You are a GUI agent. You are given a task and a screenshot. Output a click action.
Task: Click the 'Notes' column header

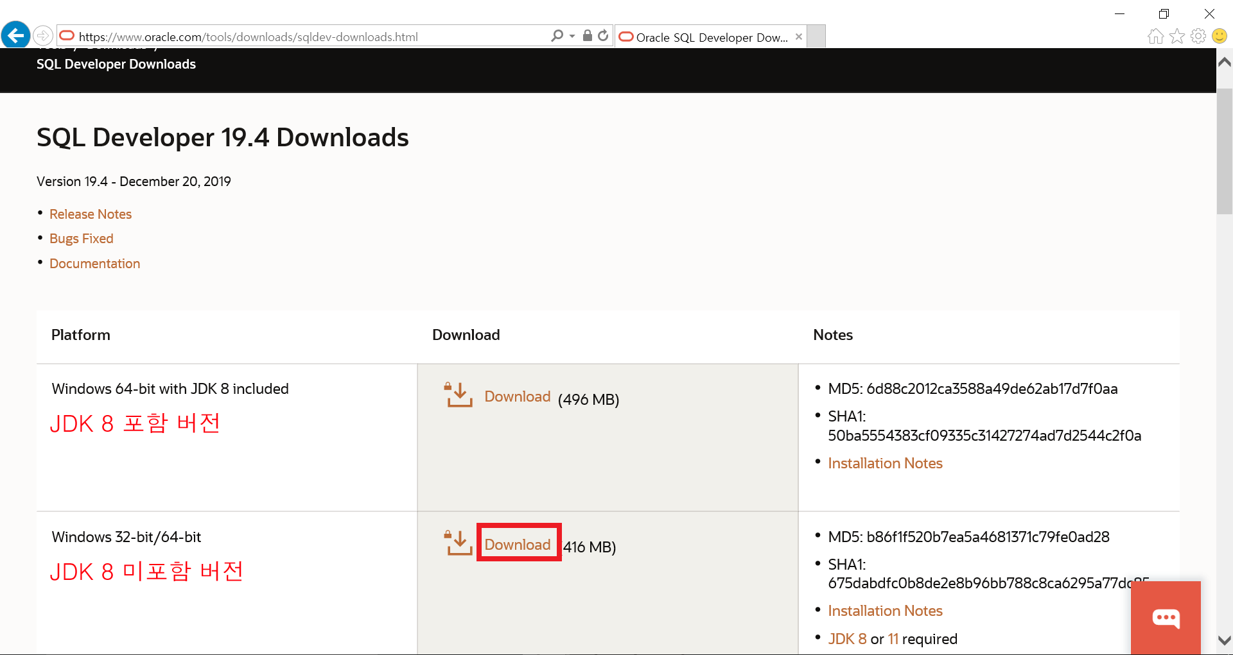pyautogui.click(x=833, y=335)
